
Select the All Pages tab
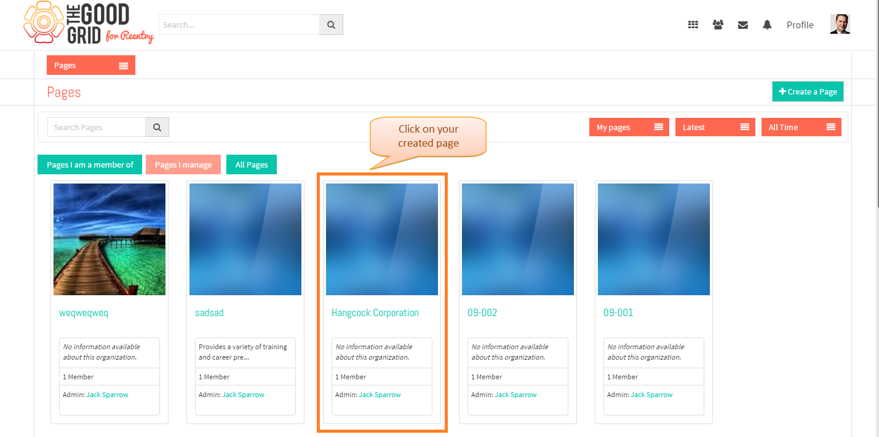coord(252,164)
